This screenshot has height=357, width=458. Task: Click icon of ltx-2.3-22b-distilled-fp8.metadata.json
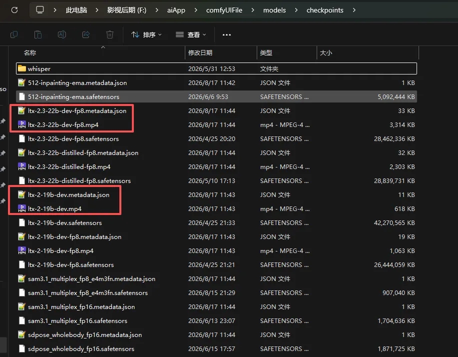(x=22, y=152)
